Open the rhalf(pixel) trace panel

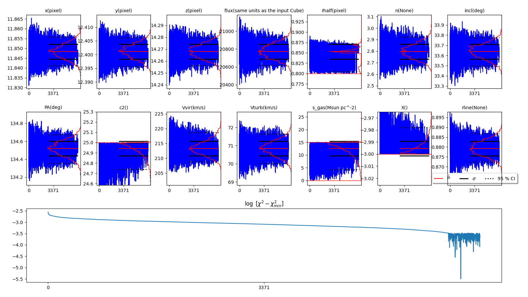pos(334,51)
